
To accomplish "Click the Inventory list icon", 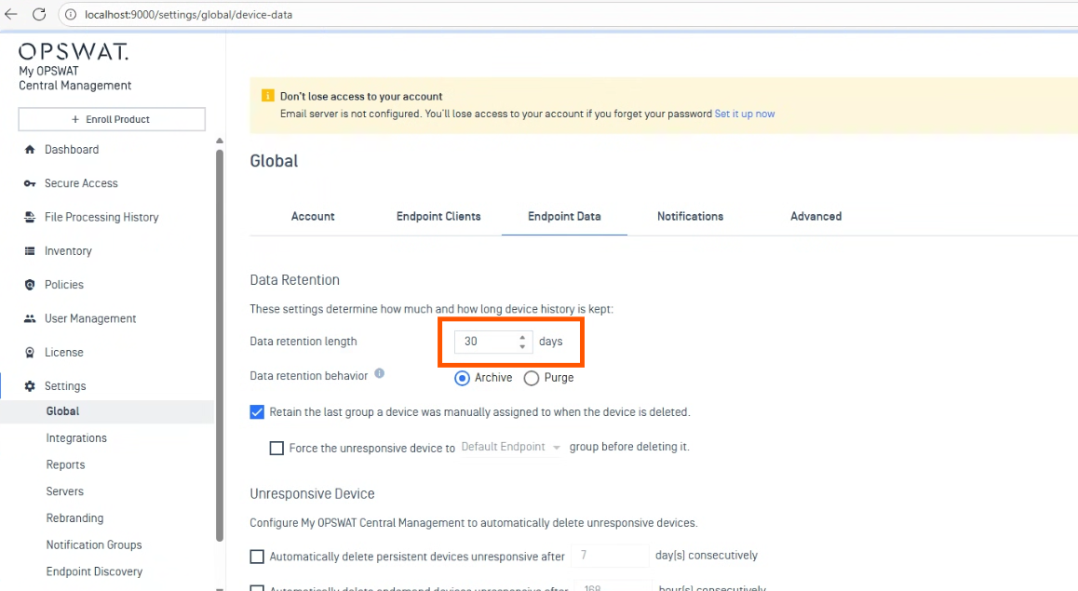I will 30,251.
